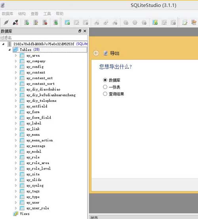Click the Delete index toolbar icon
This screenshot has width=198, height=219.
pos(115,22)
